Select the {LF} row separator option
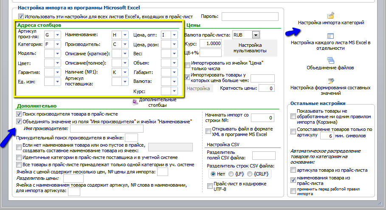The height and width of the screenshot is (210, 386). (231, 174)
